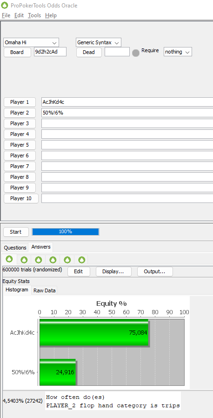Select the fifth green answer tab icon
Viewport: 213px width, 418px height.
(x=67, y=260)
